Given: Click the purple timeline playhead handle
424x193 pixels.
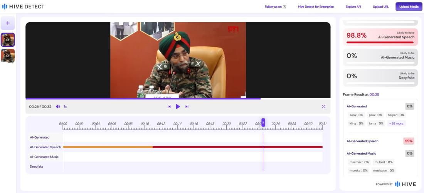Looking at the screenshot, I should click(263, 122).
